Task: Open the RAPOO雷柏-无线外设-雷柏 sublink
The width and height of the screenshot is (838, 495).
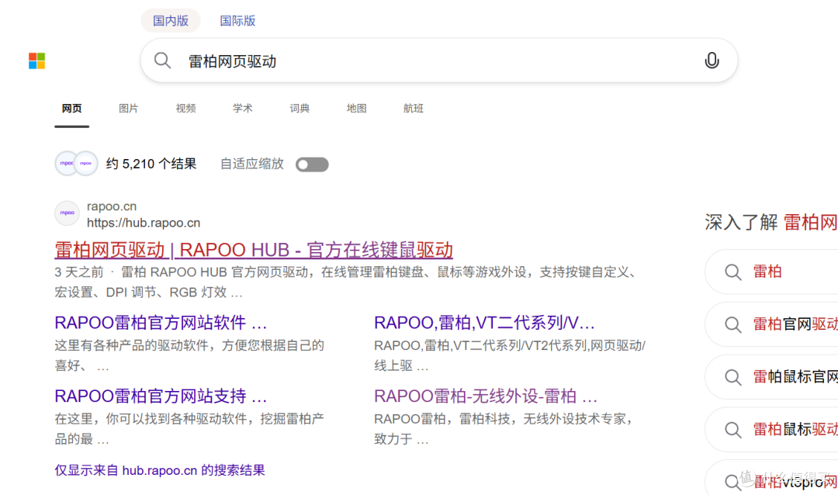Action: coord(486,396)
